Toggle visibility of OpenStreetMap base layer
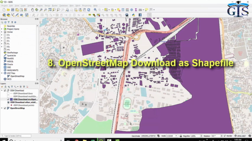Viewport: 252px width, 141px height. (x=5, y=108)
